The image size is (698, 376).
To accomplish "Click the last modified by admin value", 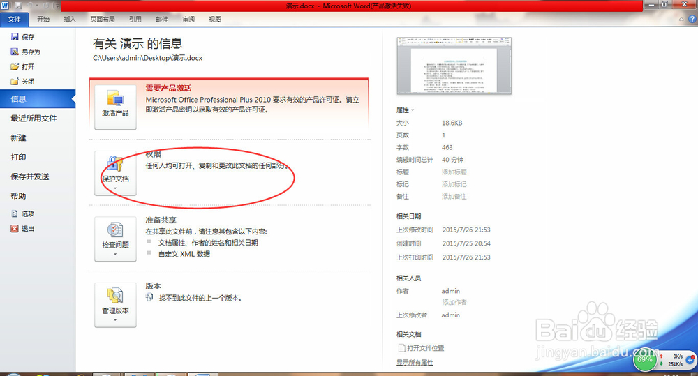I will tap(450, 315).
